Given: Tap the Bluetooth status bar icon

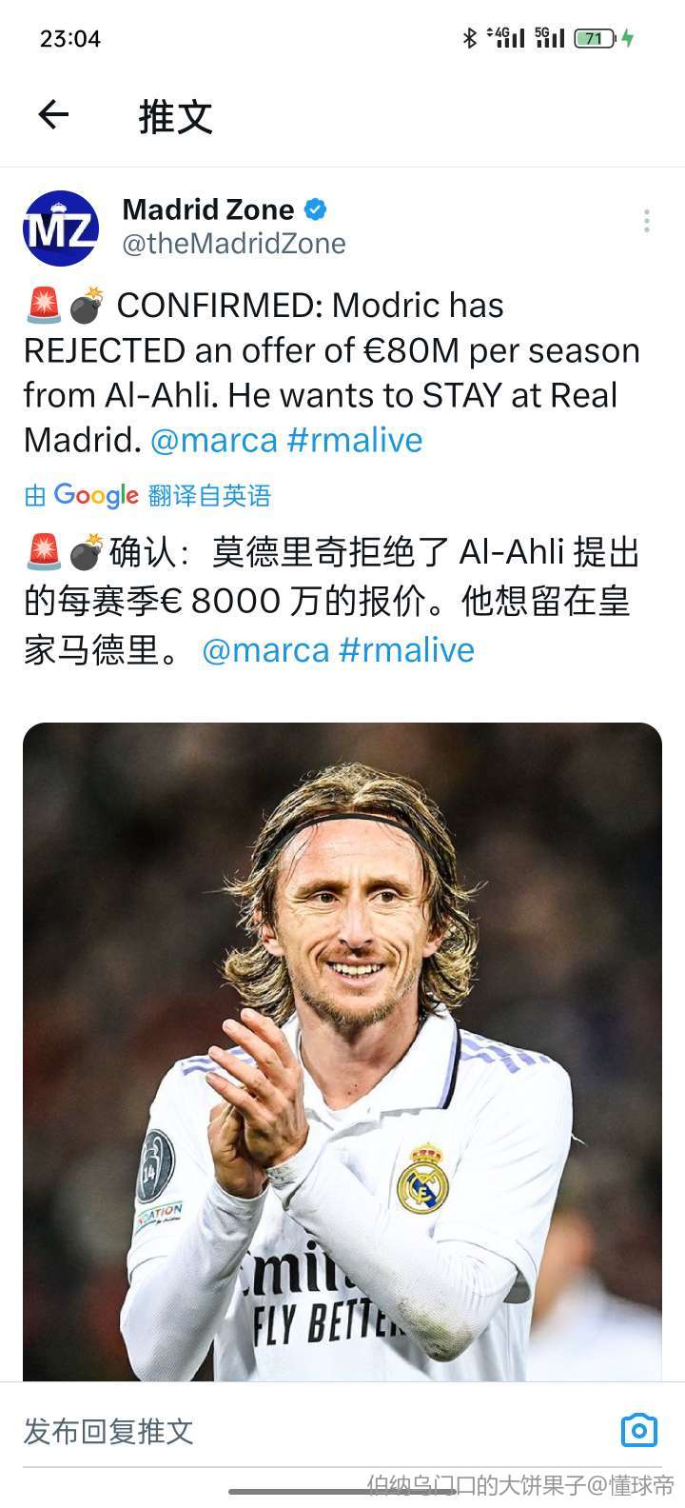Looking at the screenshot, I should (469, 38).
